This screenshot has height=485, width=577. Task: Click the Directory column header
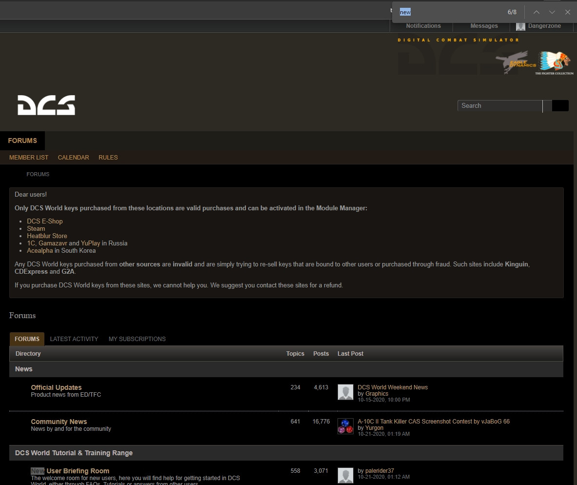point(28,354)
